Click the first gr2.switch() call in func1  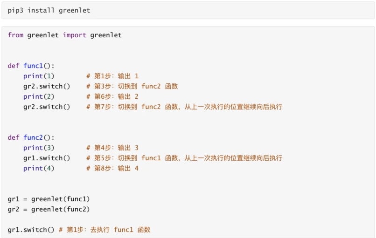pos(47,86)
